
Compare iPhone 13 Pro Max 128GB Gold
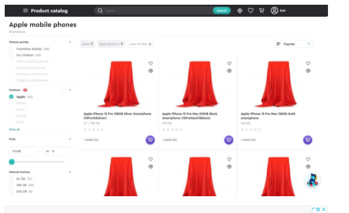coord(308,71)
